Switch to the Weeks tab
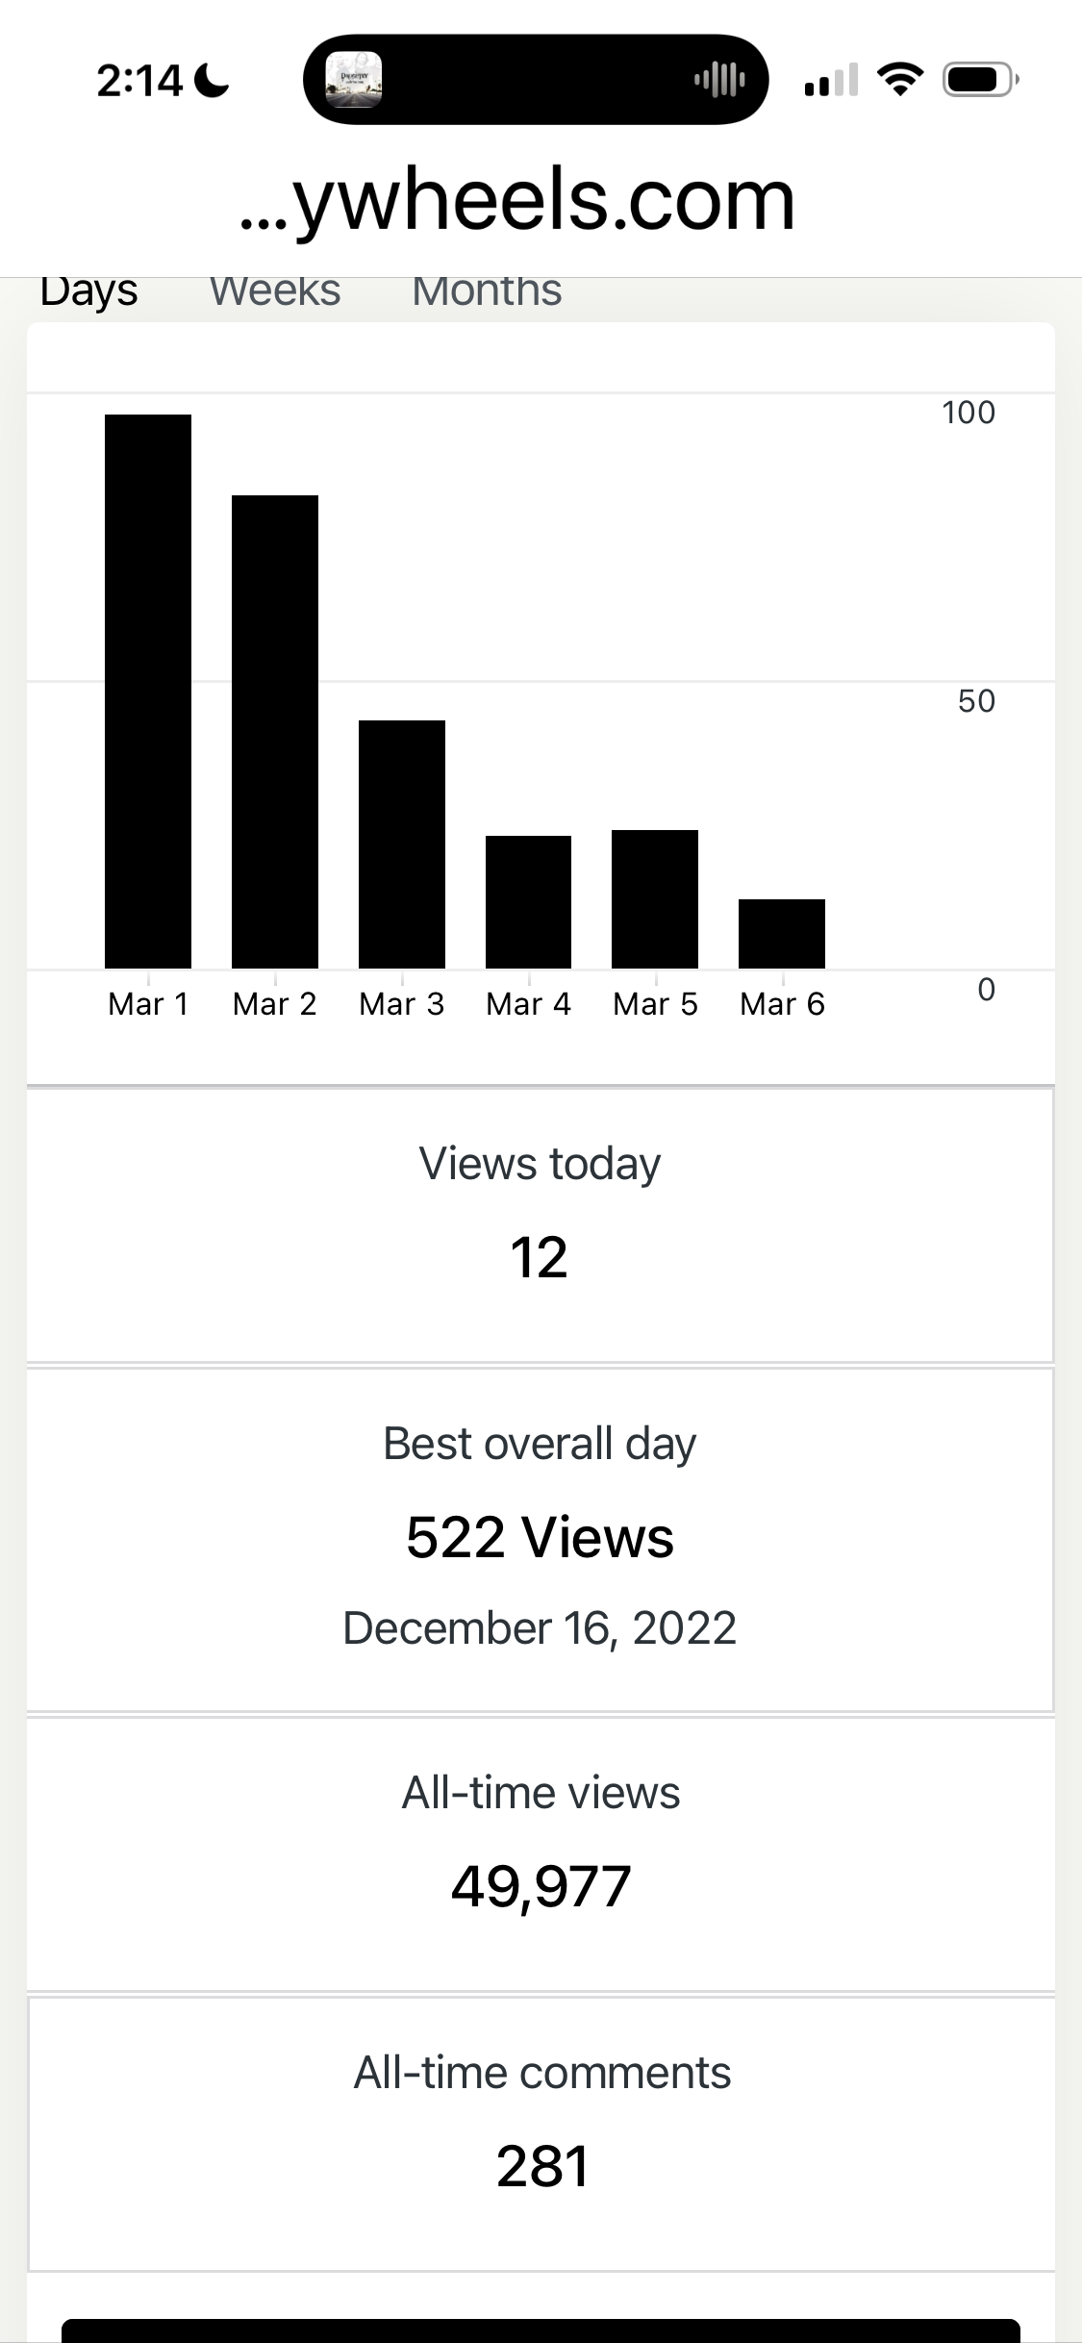The height and width of the screenshot is (2343, 1082). tap(275, 290)
